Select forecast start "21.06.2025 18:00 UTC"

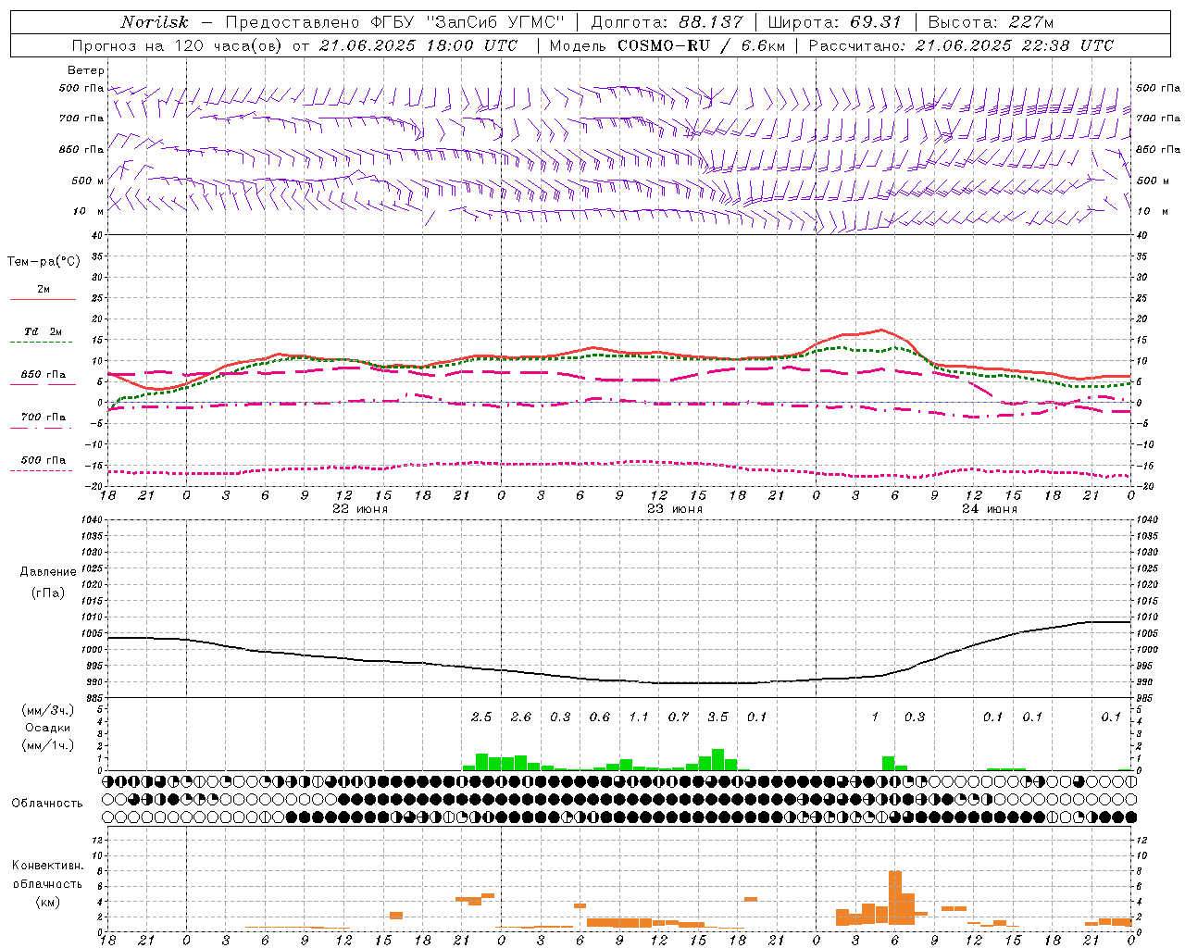click(418, 45)
